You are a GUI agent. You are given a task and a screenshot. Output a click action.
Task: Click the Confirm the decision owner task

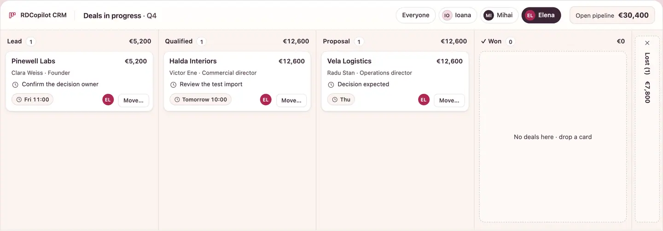pyautogui.click(x=60, y=84)
